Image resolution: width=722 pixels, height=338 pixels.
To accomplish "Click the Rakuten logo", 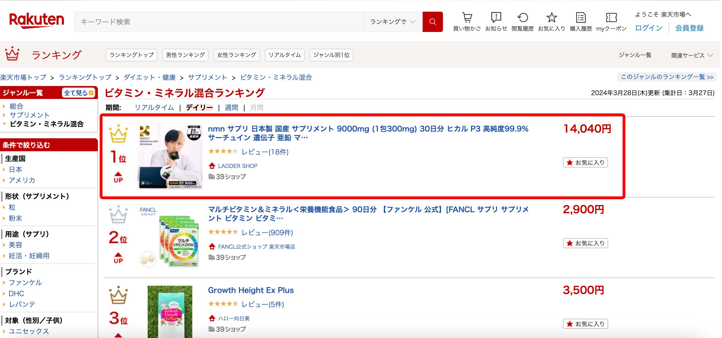I will (37, 21).
